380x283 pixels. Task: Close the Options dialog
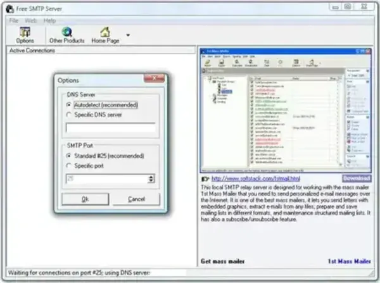(154, 78)
